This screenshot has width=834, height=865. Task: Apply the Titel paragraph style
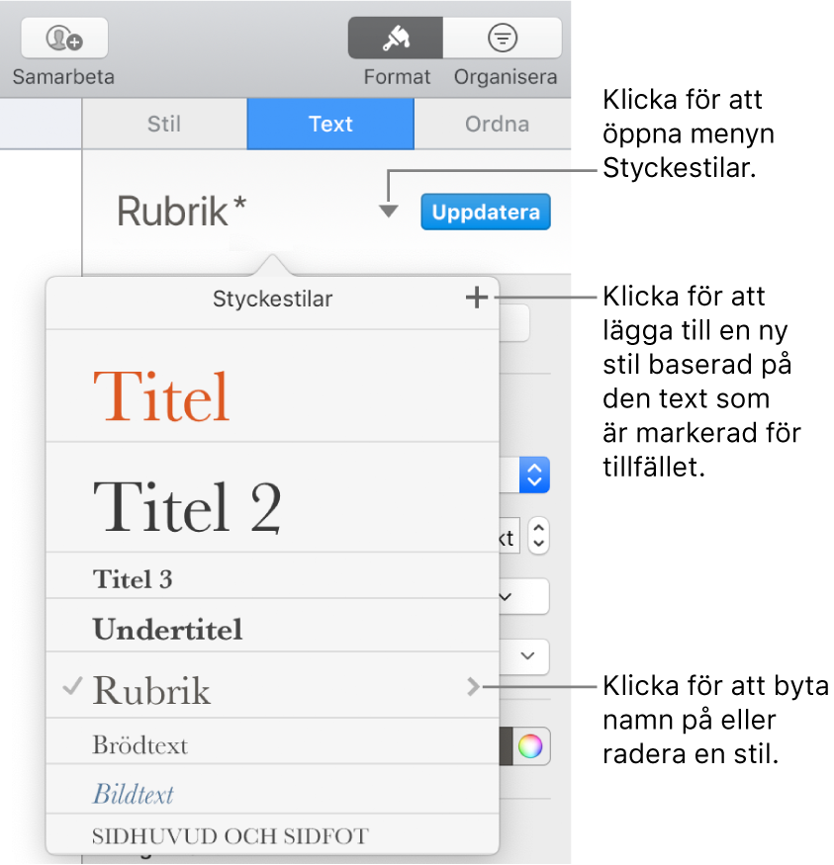(273, 387)
